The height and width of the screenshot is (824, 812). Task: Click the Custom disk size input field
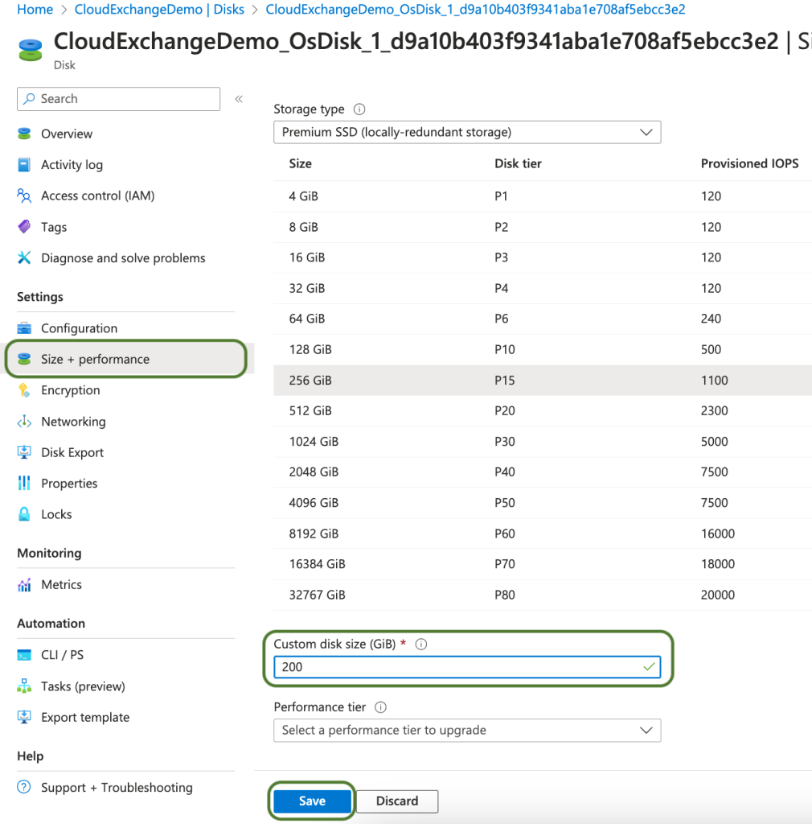(x=467, y=667)
